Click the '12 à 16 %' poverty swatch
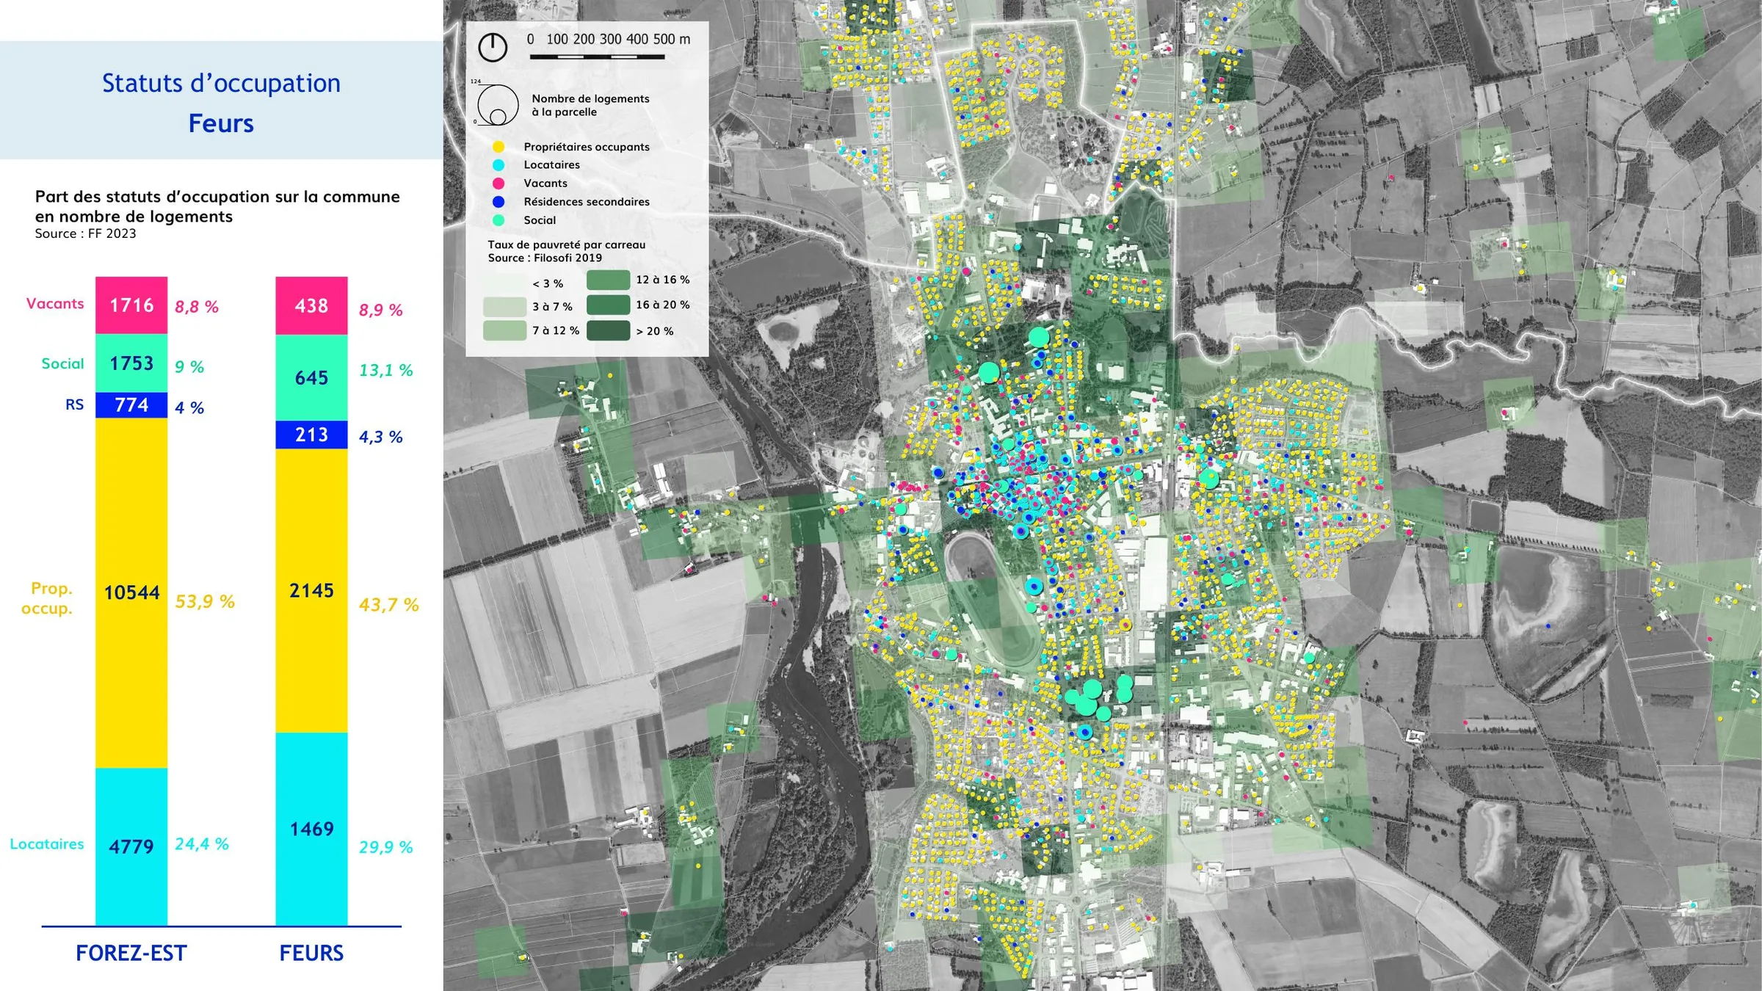The image size is (1762, 991). click(x=609, y=280)
